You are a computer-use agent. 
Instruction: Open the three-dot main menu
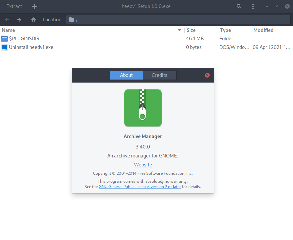(253, 6)
